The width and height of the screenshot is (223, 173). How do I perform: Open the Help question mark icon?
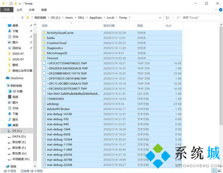[x=221, y=10]
